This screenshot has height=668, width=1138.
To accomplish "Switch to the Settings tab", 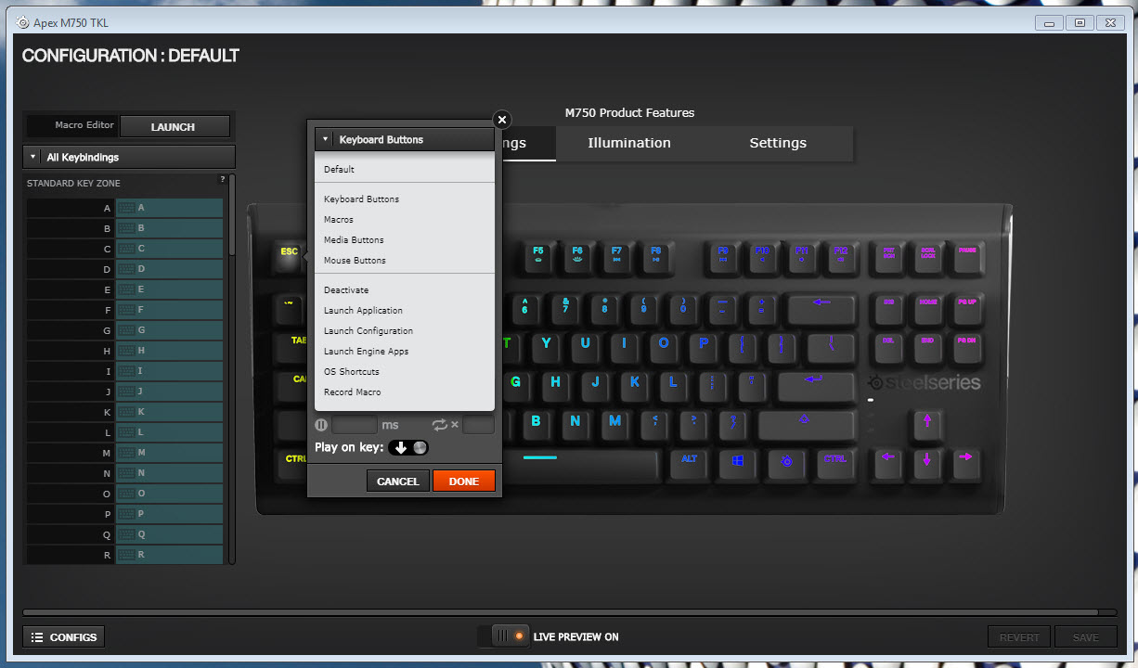I will tap(778, 143).
